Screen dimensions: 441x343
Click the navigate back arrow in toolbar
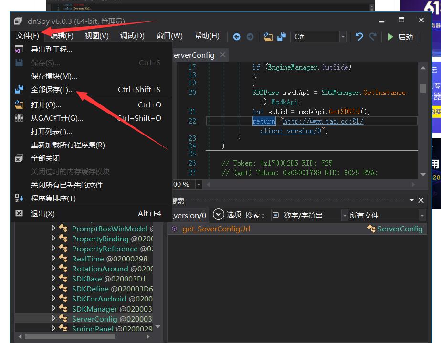(x=237, y=37)
